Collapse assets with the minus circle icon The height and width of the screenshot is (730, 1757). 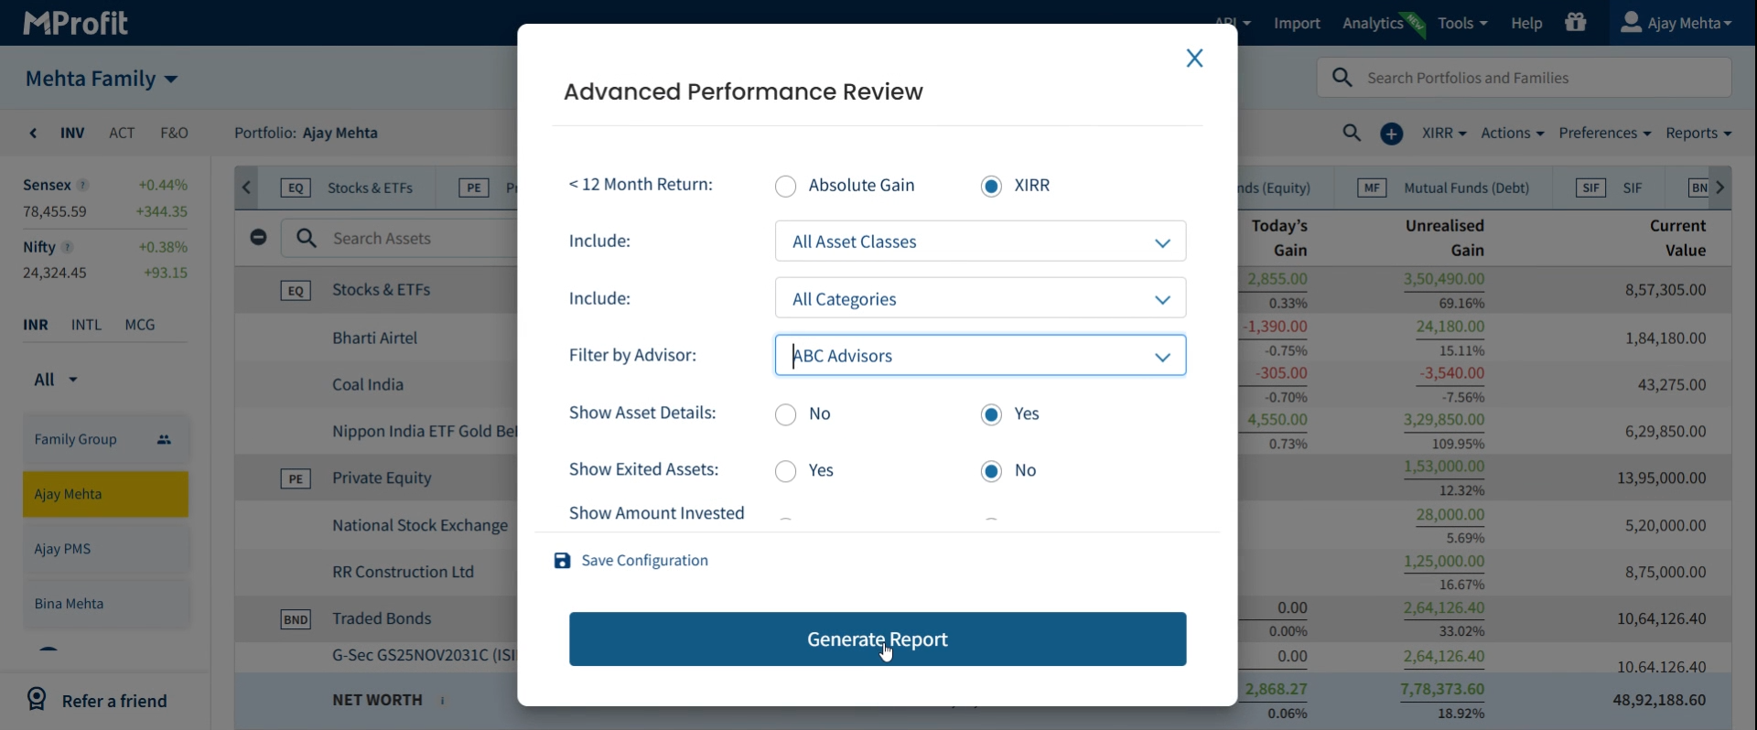click(258, 238)
